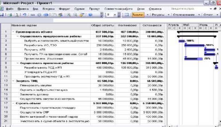Click the left scroll arrow under the table
The height and width of the screenshot is (127, 221).
(x=3, y=126)
